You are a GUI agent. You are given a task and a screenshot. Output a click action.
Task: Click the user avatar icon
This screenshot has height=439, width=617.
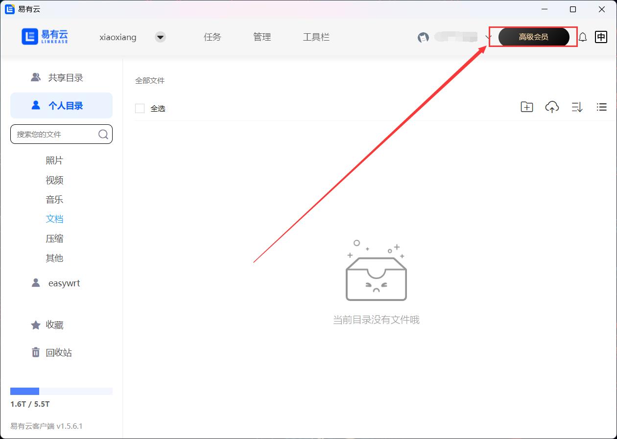coord(424,37)
